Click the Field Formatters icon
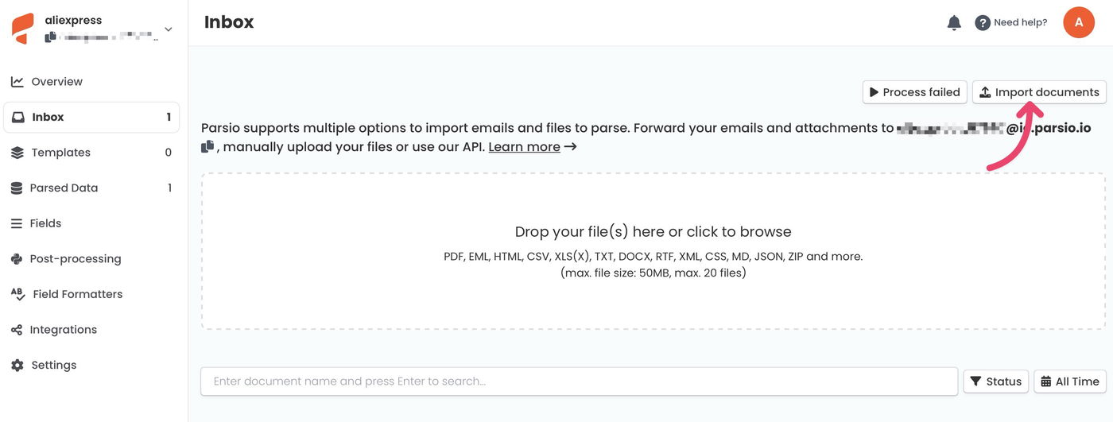1113x422 pixels. (17, 294)
